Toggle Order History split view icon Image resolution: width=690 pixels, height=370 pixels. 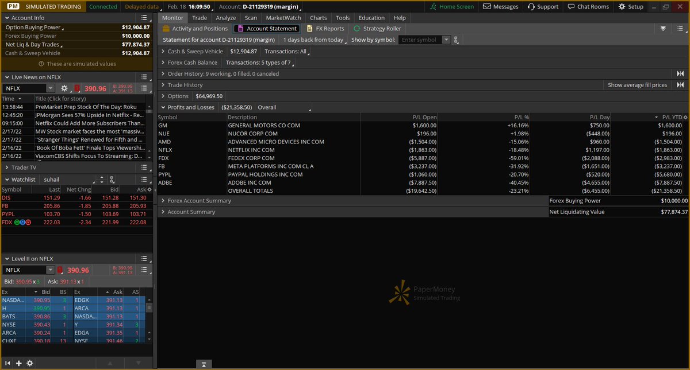coord(680,73)
